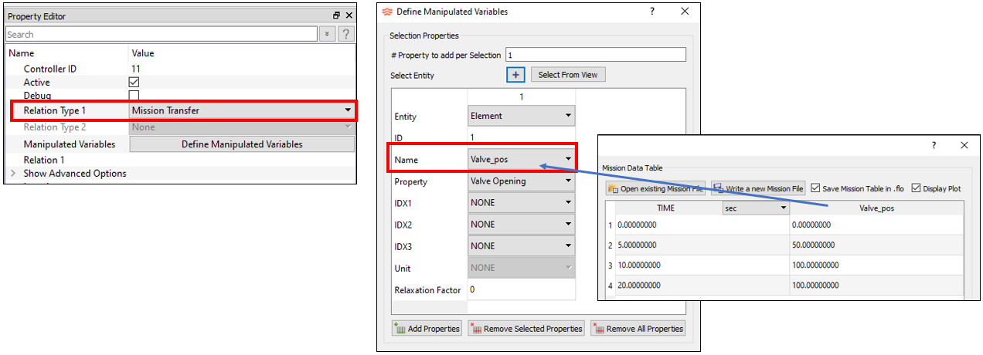Open the Entity dropdown showing Element

pos(521,116)
